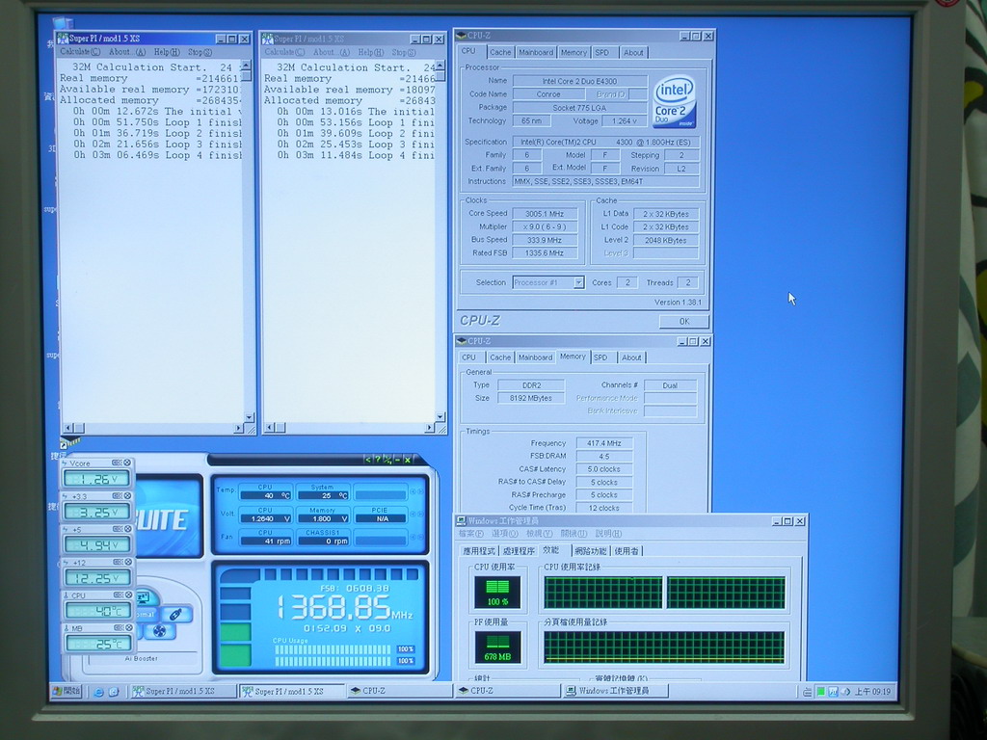Click AI Suite pen-shaped tool icon

pyautogui.click(x=177, y=614)
